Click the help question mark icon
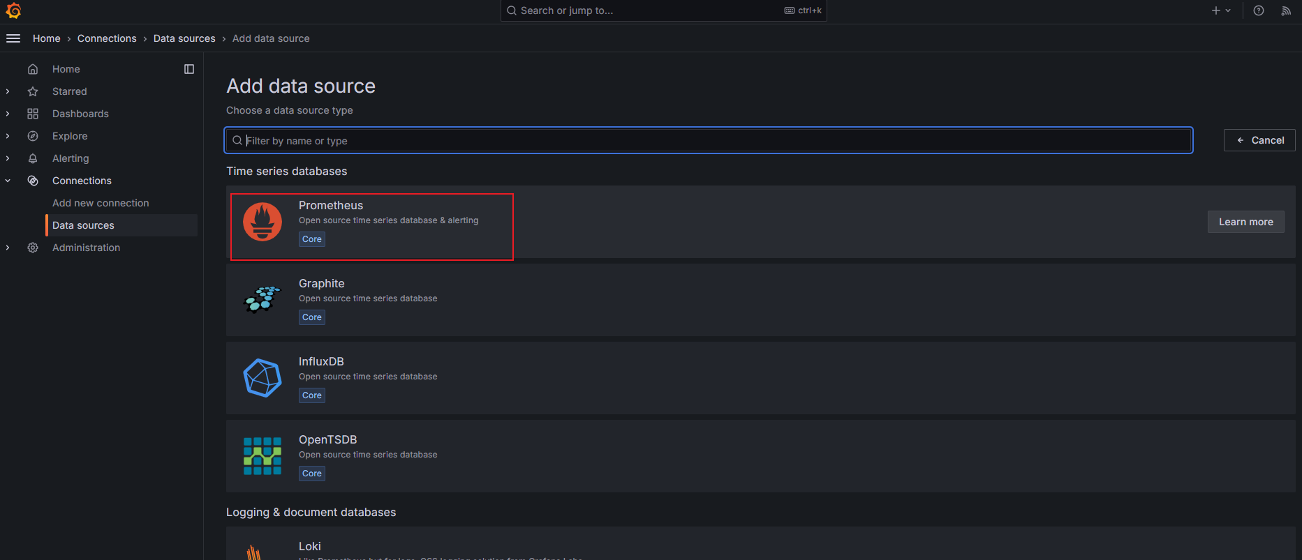The width and height of the screenshot is (1302, 560). click(1258, 10)
